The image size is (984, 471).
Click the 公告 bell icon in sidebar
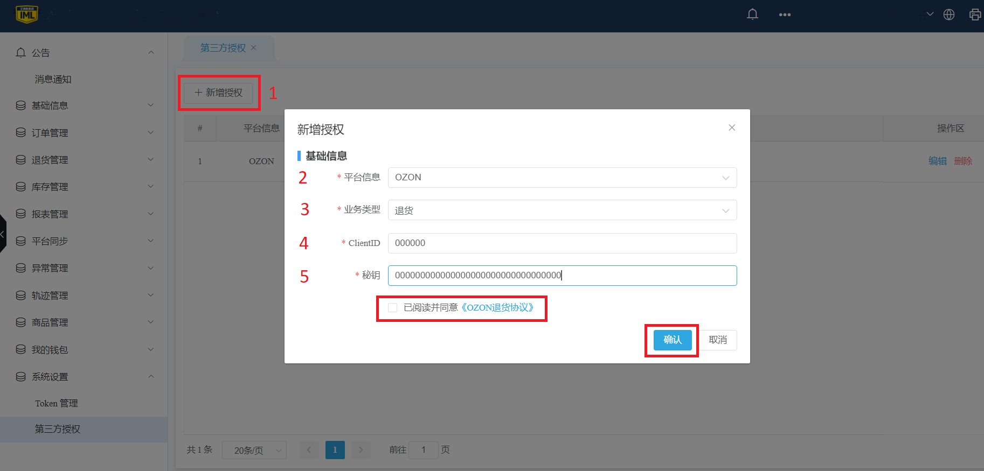coord(21,52)
